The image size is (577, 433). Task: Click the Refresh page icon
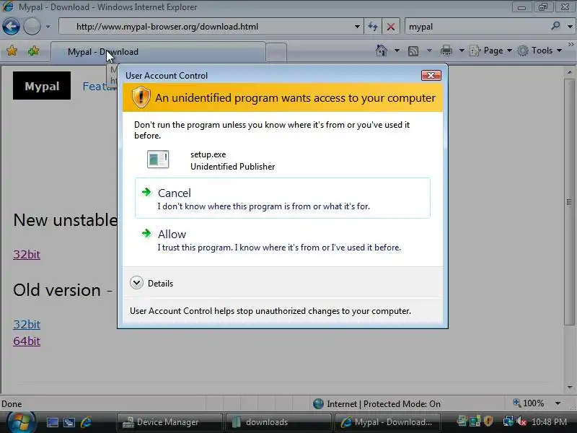[x=373, y=27]
